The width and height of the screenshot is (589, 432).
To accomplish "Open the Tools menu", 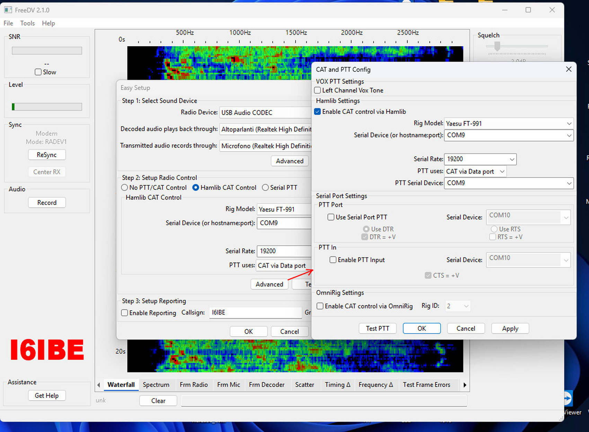I will click(x=27, y=23).
